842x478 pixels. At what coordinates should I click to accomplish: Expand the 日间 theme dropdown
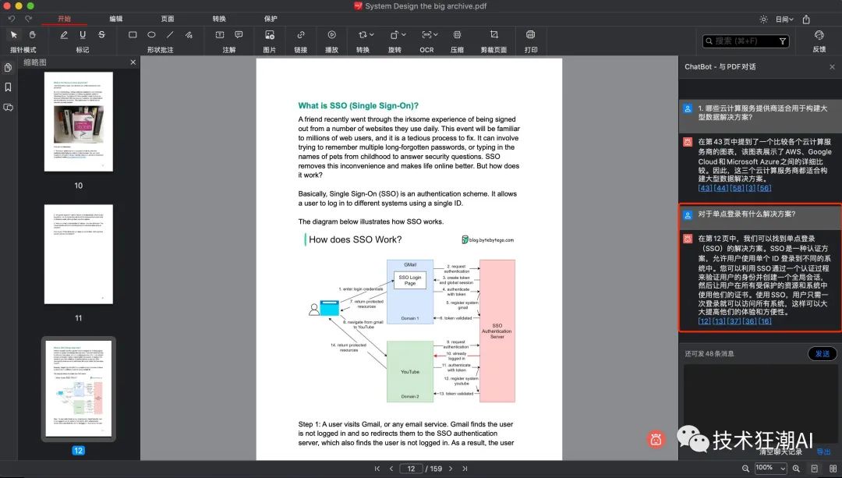tap(784, 19)
